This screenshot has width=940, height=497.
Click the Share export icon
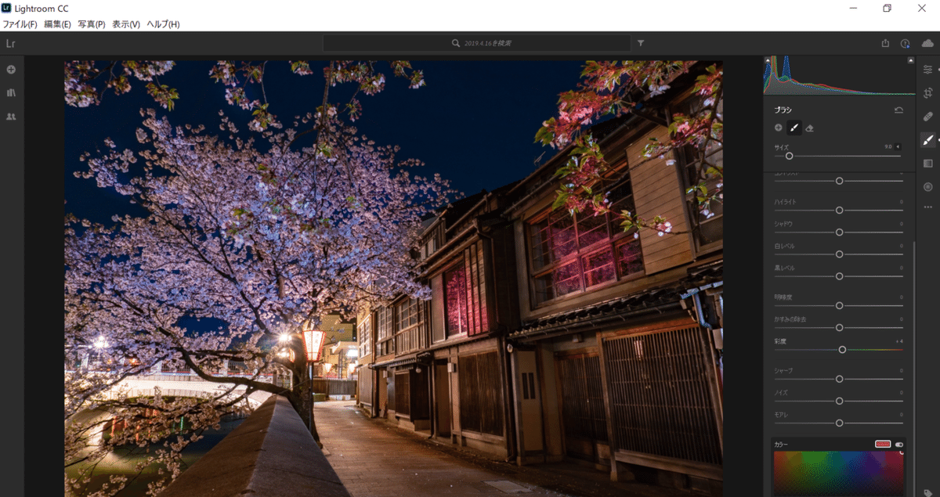[885, 44]
